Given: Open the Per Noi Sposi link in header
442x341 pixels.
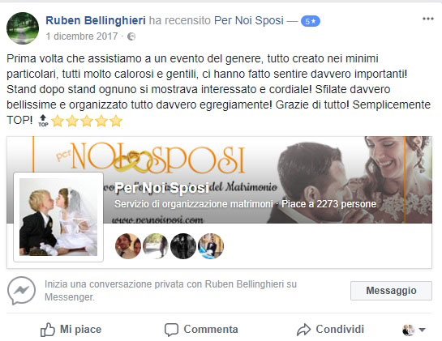Looking at the screenshot, I should click(x=249, y=20).
